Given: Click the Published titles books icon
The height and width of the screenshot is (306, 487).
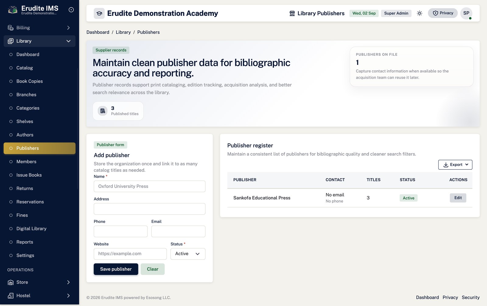Looking at the screenshot, I should 103,111.
